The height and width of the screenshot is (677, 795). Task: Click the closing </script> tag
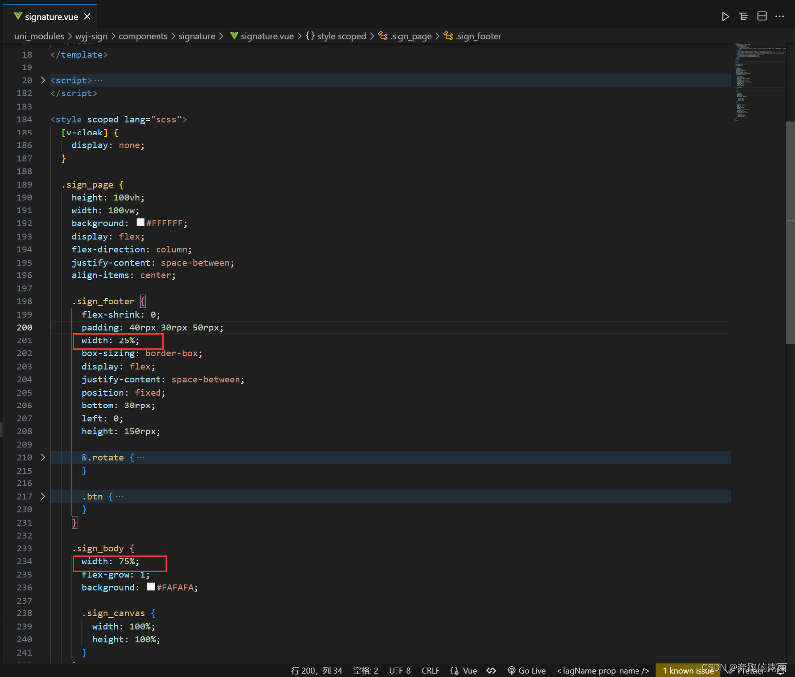(74, 93)
